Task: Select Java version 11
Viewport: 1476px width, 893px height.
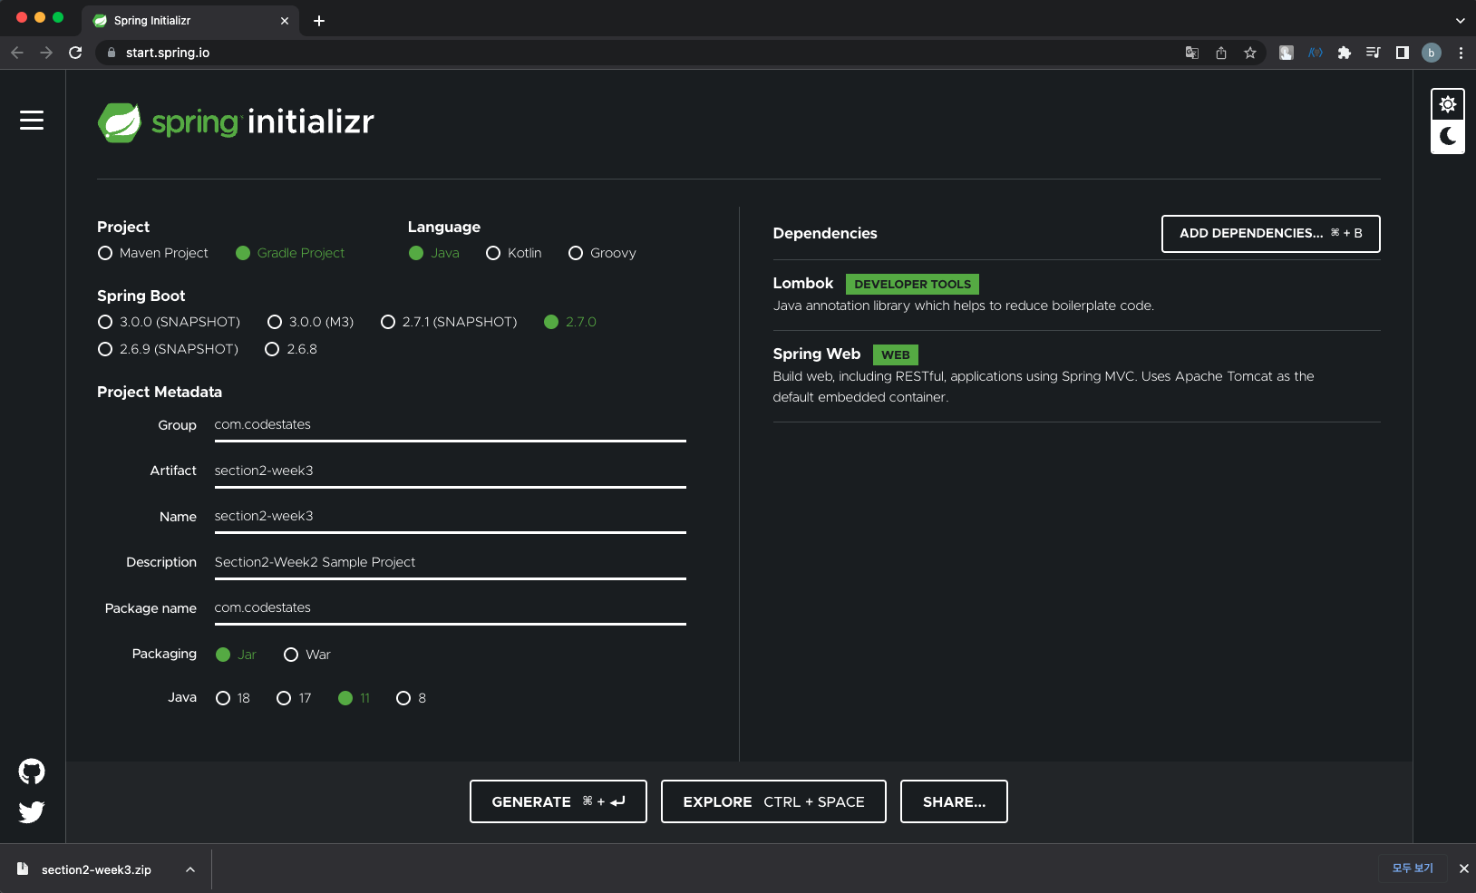Action: pyautogui.click(x=354, y=698)
